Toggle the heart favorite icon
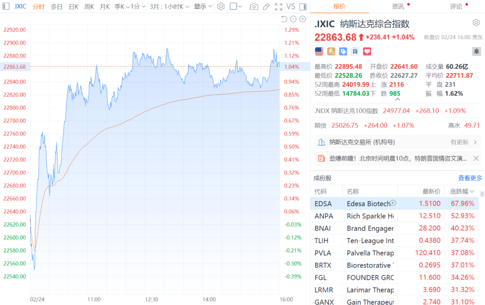The width and height of the screenshot is (485, 305). 367,51
